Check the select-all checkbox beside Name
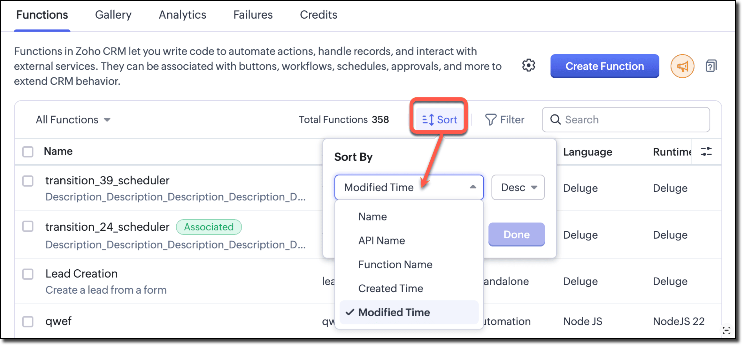The width and height of the screenshot is (742, 345). 28,152
